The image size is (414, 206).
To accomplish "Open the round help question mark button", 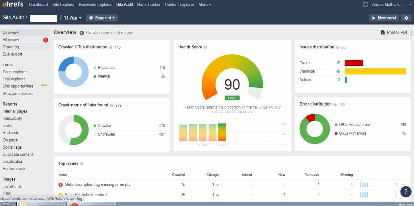I will 406,192.
